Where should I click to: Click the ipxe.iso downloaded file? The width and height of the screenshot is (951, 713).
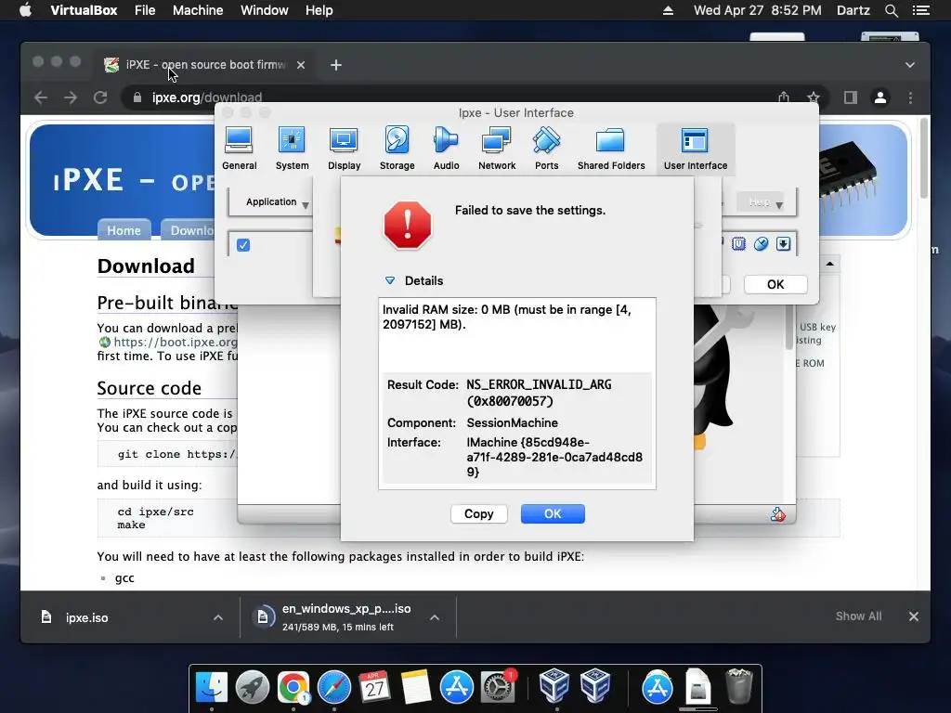86,617
